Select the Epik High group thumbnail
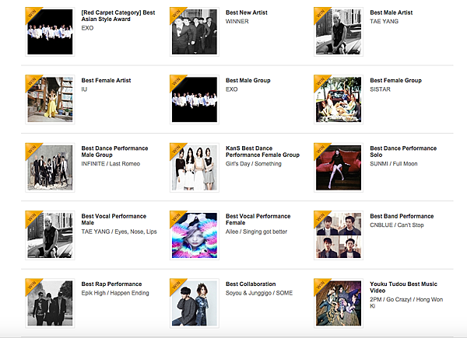Image resolution: width=467 pixels, height=338 pixels. [x=50, y=302]
